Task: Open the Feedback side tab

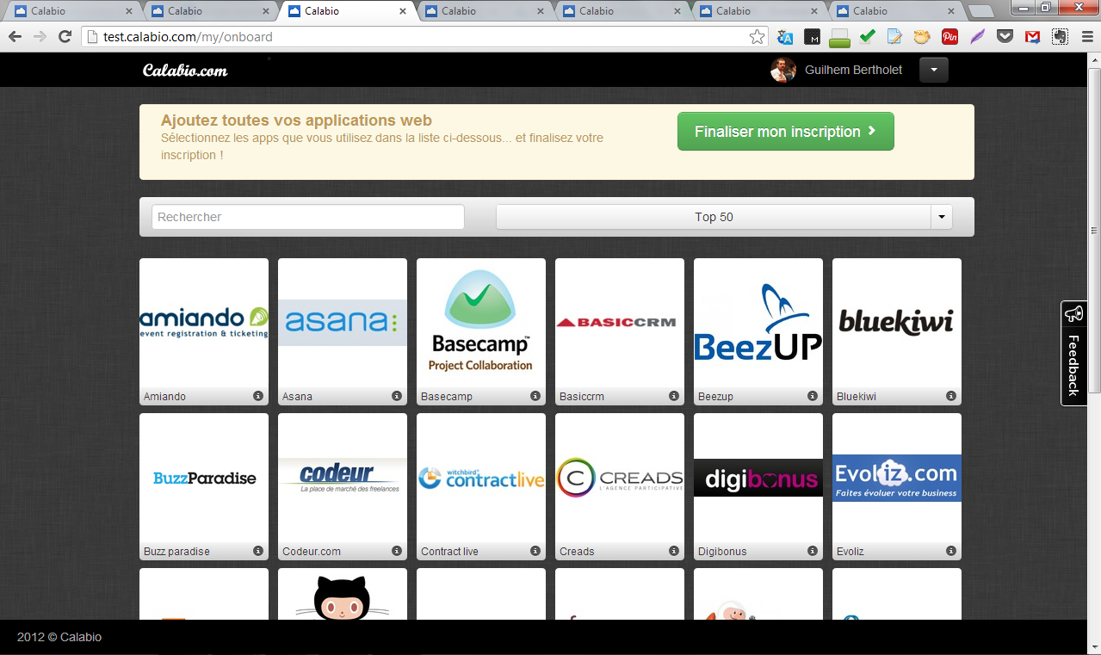Action: [x=1073, y=353]
